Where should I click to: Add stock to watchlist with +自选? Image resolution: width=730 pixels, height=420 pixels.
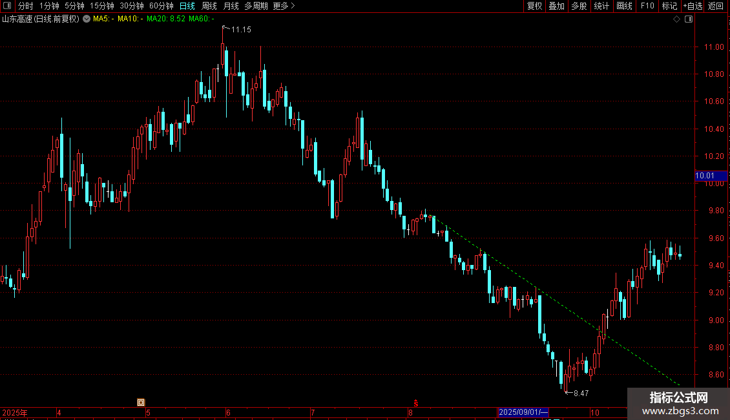[x=693, y=6]
